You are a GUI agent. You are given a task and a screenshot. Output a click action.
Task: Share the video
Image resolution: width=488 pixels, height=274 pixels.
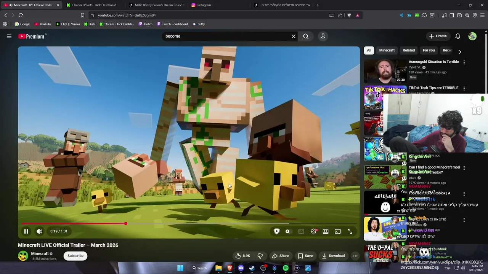280,256
